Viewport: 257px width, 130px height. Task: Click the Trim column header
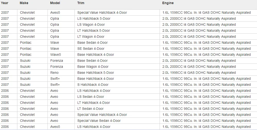click(x=81, y=3)
